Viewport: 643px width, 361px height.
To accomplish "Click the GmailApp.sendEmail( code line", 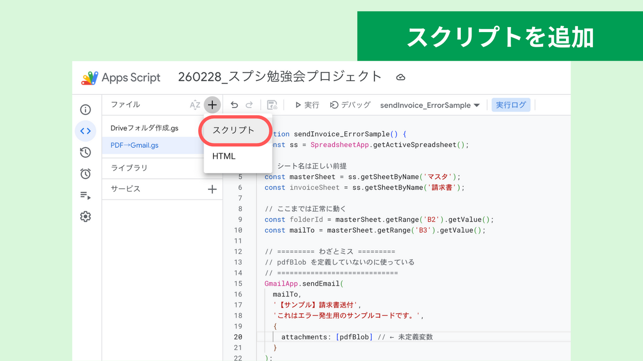I will (x=304, y=284).
